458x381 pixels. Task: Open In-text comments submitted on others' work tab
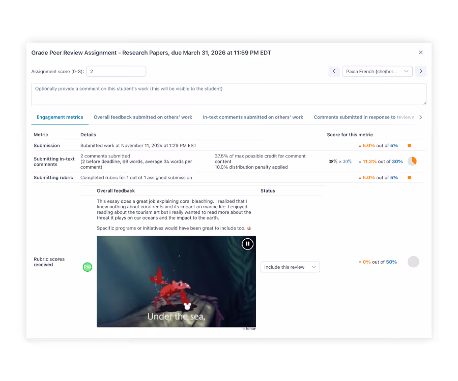(x=253, y=117)
